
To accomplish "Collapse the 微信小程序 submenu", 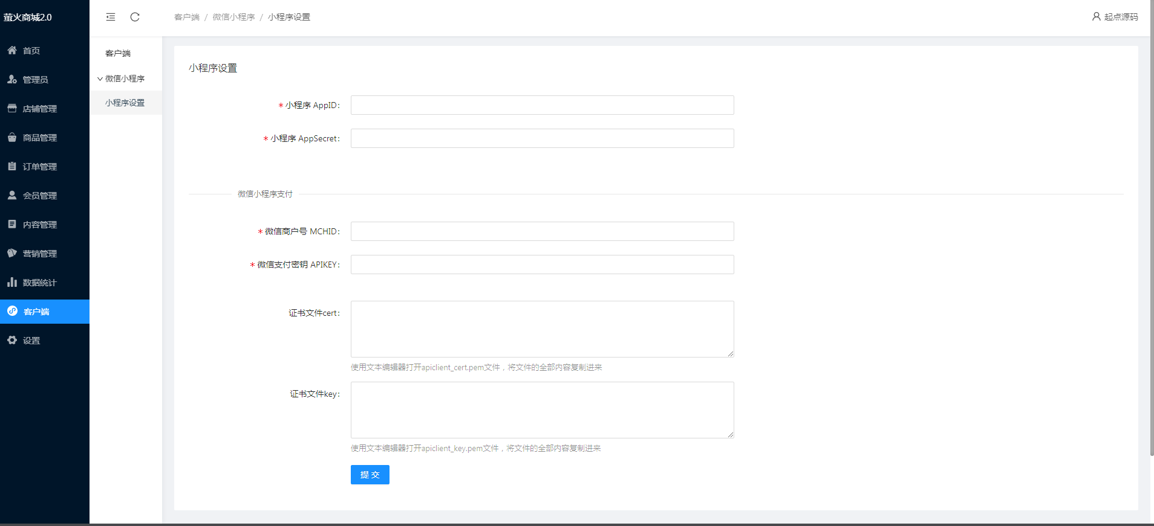I will [121, 79].
